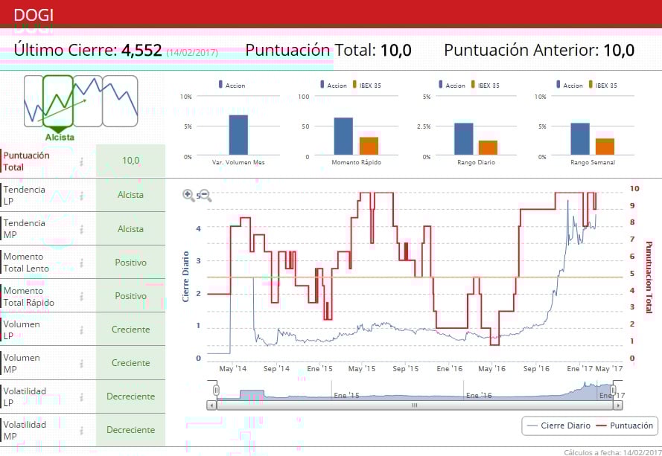Click Decreciente value for Volatilidad MP
662x456 pixels.
(x=130, y=430)
